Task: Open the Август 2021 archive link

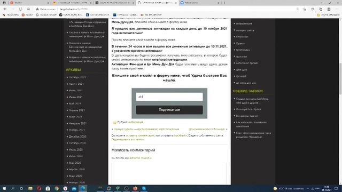Action: pos(76,84)
